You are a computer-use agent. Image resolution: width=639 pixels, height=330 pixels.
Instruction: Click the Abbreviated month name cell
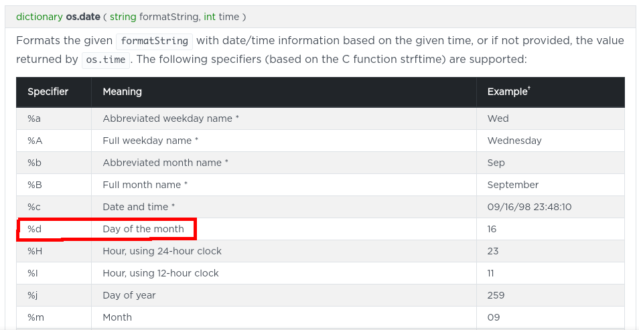coord(283,163)
